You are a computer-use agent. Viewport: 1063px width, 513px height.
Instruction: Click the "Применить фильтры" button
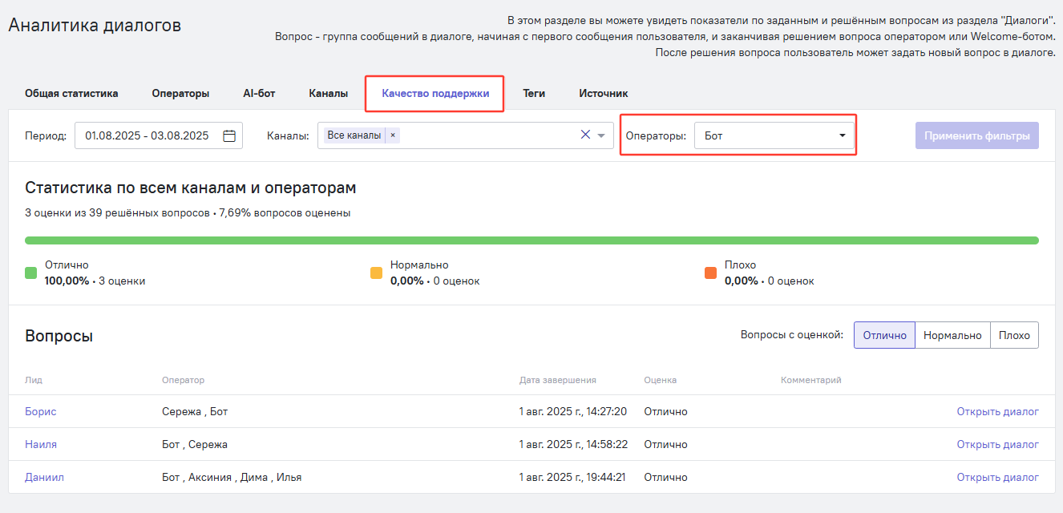[976, 135]
